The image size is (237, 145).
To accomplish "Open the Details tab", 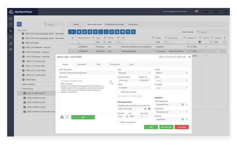I will point(76,24).
